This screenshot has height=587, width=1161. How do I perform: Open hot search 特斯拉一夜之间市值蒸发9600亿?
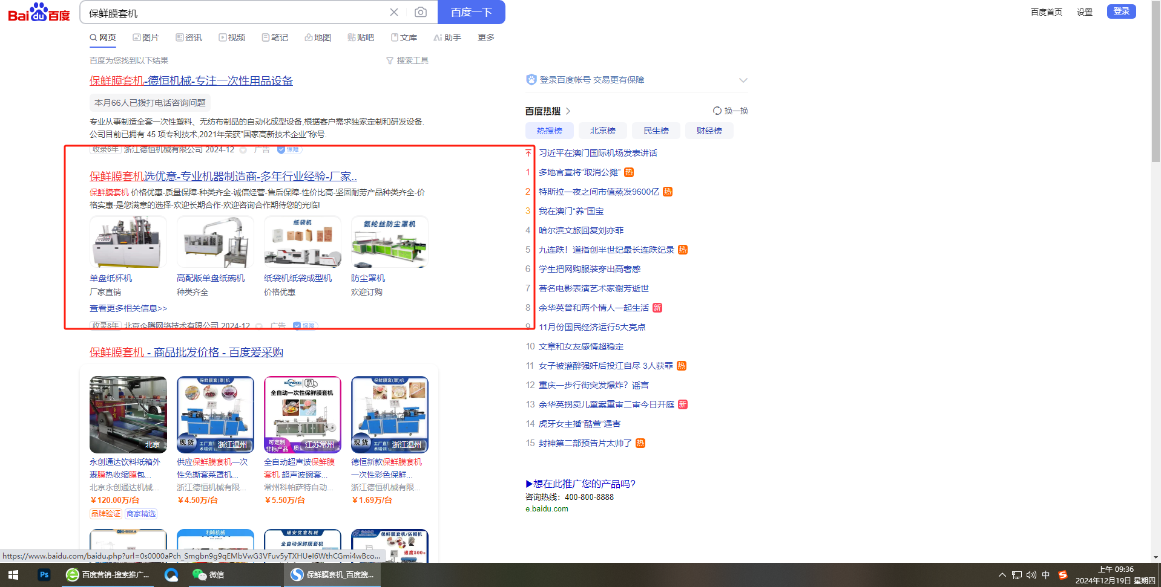coord(599,192)
